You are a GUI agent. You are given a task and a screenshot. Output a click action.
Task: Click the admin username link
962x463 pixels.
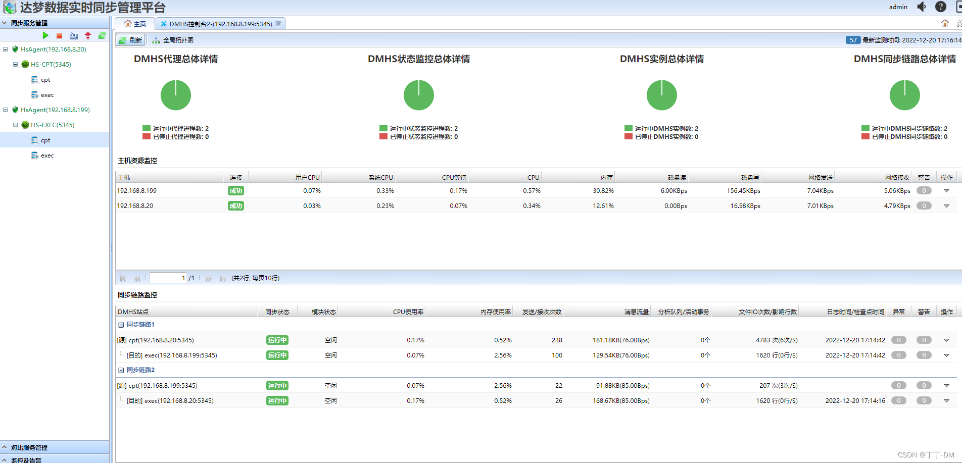coord(898,7)
